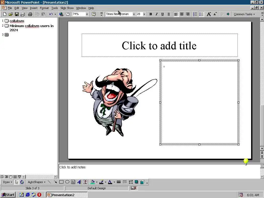The image size is (264, 198).
Task: Open the Arrow Style options
Action: tap(131, 182)
